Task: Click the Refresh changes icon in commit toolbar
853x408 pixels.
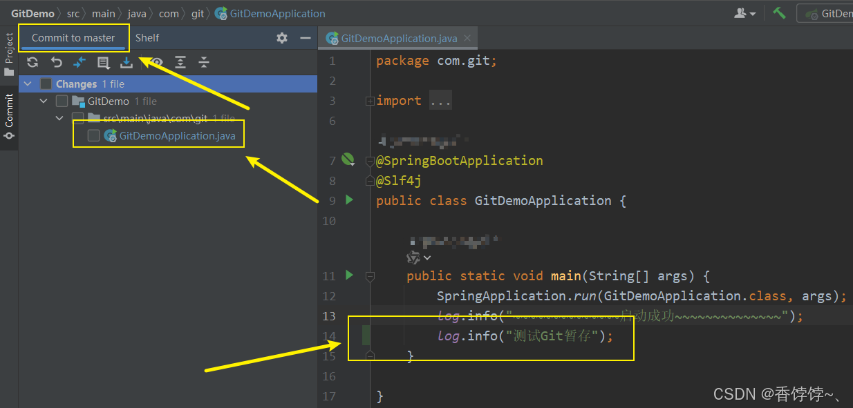Action: tap(32, 62)
